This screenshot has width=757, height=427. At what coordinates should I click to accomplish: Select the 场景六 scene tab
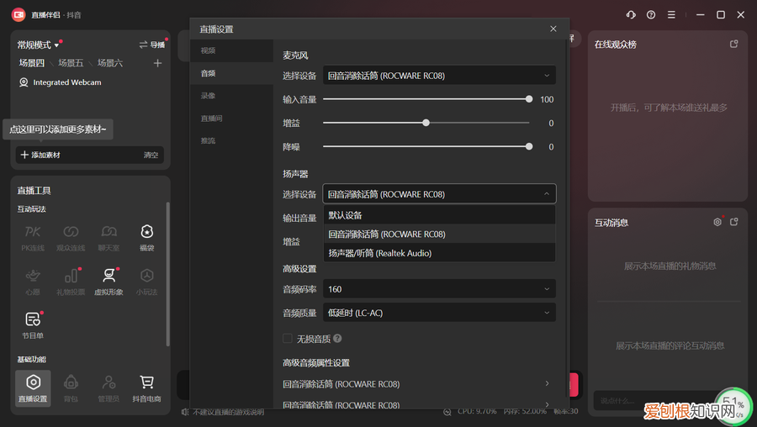point(109,63)
